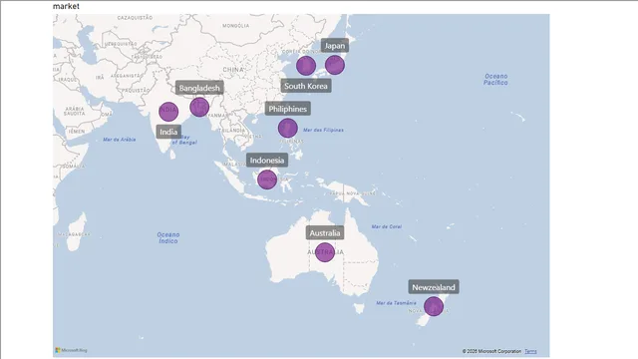Select the New Zealand purple bubble
This screenshot has width=638, height=359.
[434, 306]
